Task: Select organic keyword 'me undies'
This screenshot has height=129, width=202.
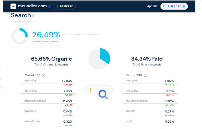Action: click(31, 91)
